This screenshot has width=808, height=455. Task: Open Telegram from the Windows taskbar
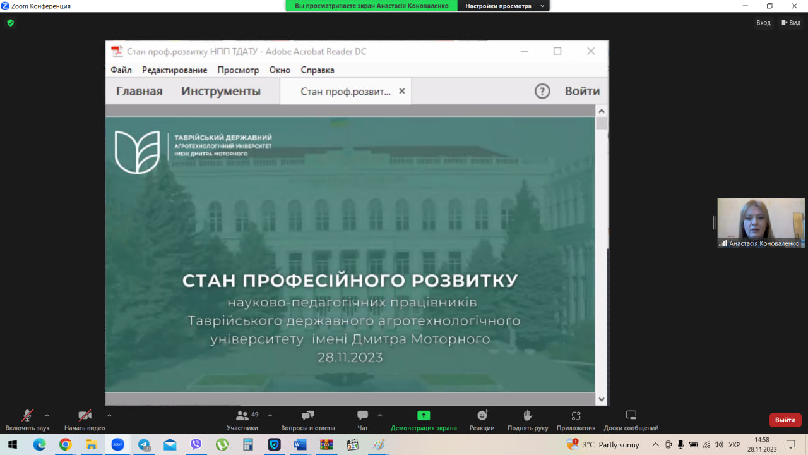144,445
